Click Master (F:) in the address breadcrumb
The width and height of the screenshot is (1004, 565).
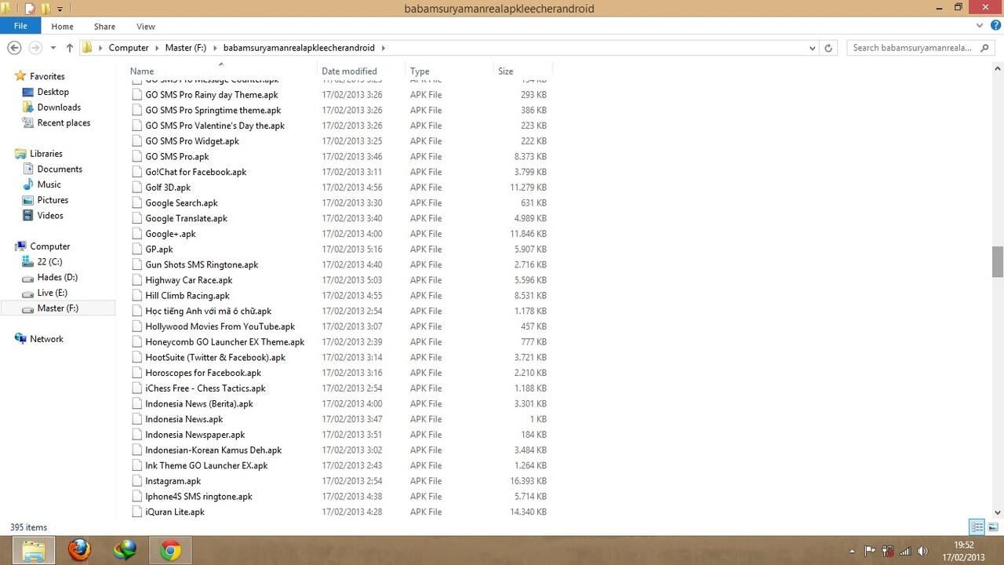tap(186, 48)
